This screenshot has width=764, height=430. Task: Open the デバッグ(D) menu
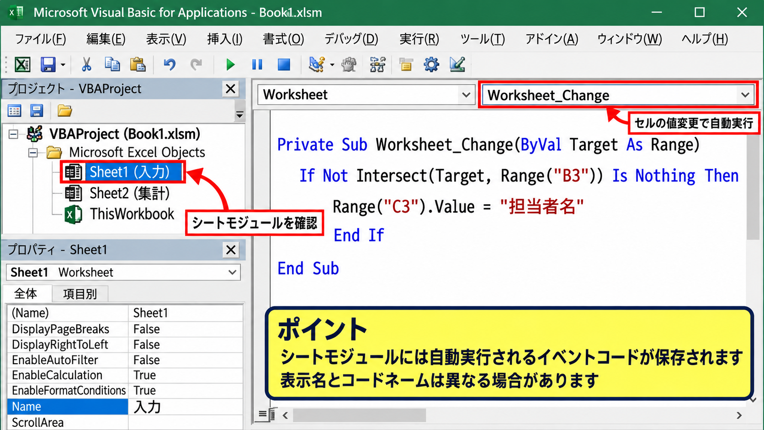click(351, 39)
